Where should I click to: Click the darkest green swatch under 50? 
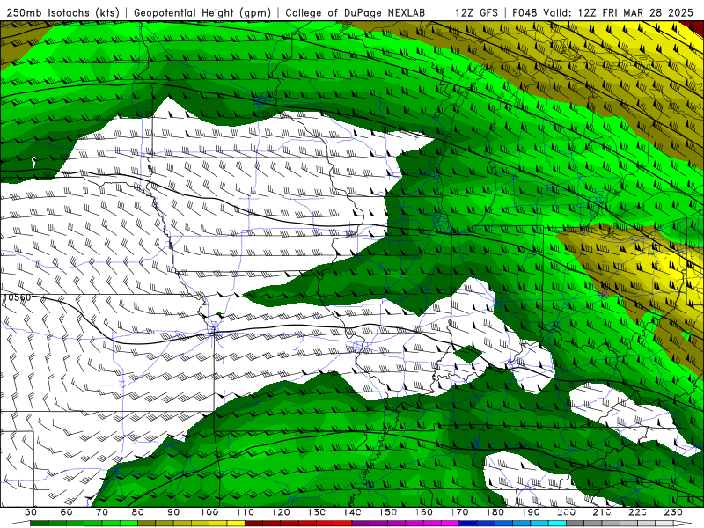[39, 523]
